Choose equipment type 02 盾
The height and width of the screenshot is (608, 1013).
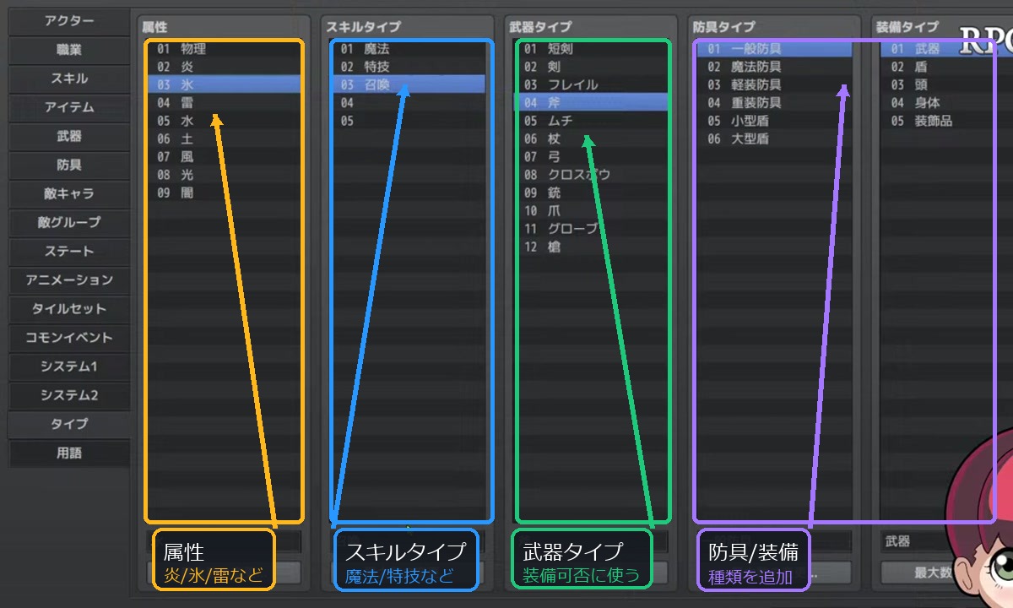click(x=947, y=66)
